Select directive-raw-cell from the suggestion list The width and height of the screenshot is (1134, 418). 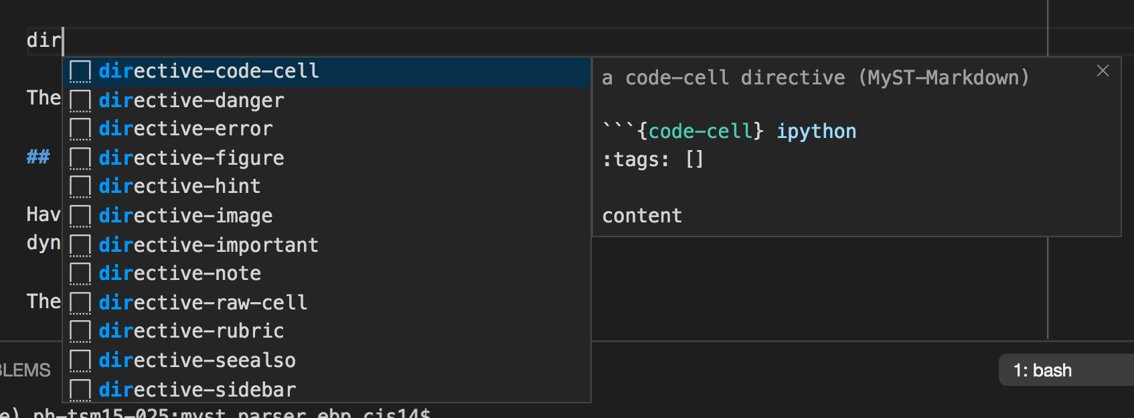(203, 301)
